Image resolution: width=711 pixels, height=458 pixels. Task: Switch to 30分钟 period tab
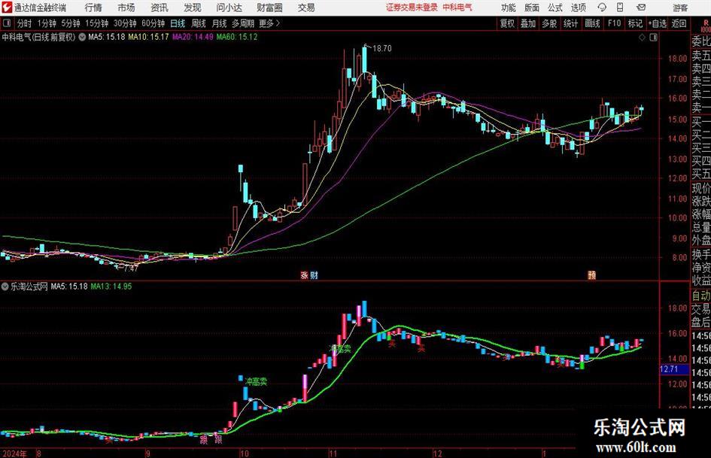click(125, 23)
